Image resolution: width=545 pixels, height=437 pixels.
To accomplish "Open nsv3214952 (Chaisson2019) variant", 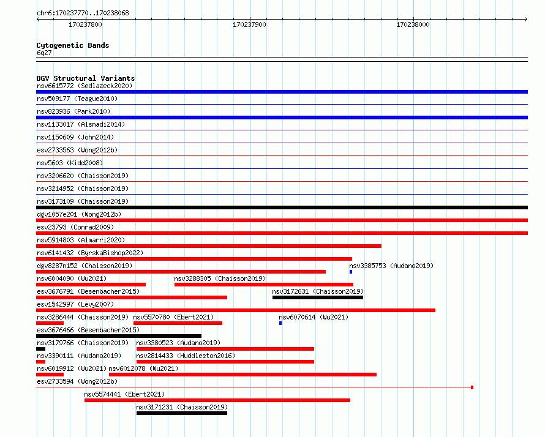I will pos(83,189).
